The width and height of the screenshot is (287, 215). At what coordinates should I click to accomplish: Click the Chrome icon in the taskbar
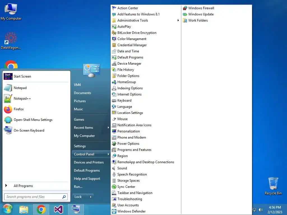(x=41, y=209)
